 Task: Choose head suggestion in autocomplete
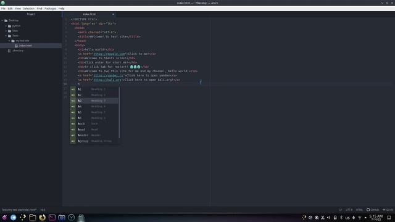pos(94,129)
